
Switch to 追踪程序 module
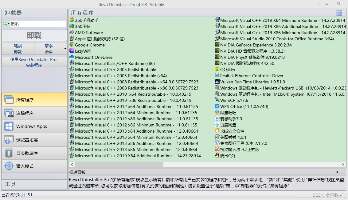[x=34, y=113]
